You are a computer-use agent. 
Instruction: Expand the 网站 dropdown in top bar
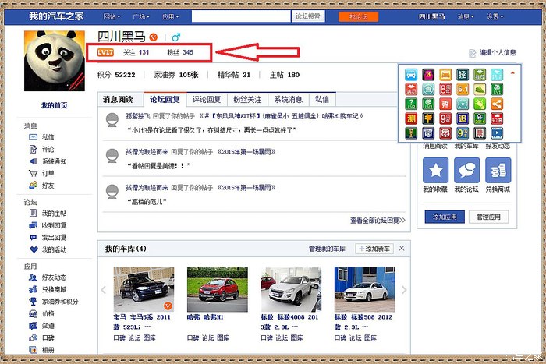(113, 16)
